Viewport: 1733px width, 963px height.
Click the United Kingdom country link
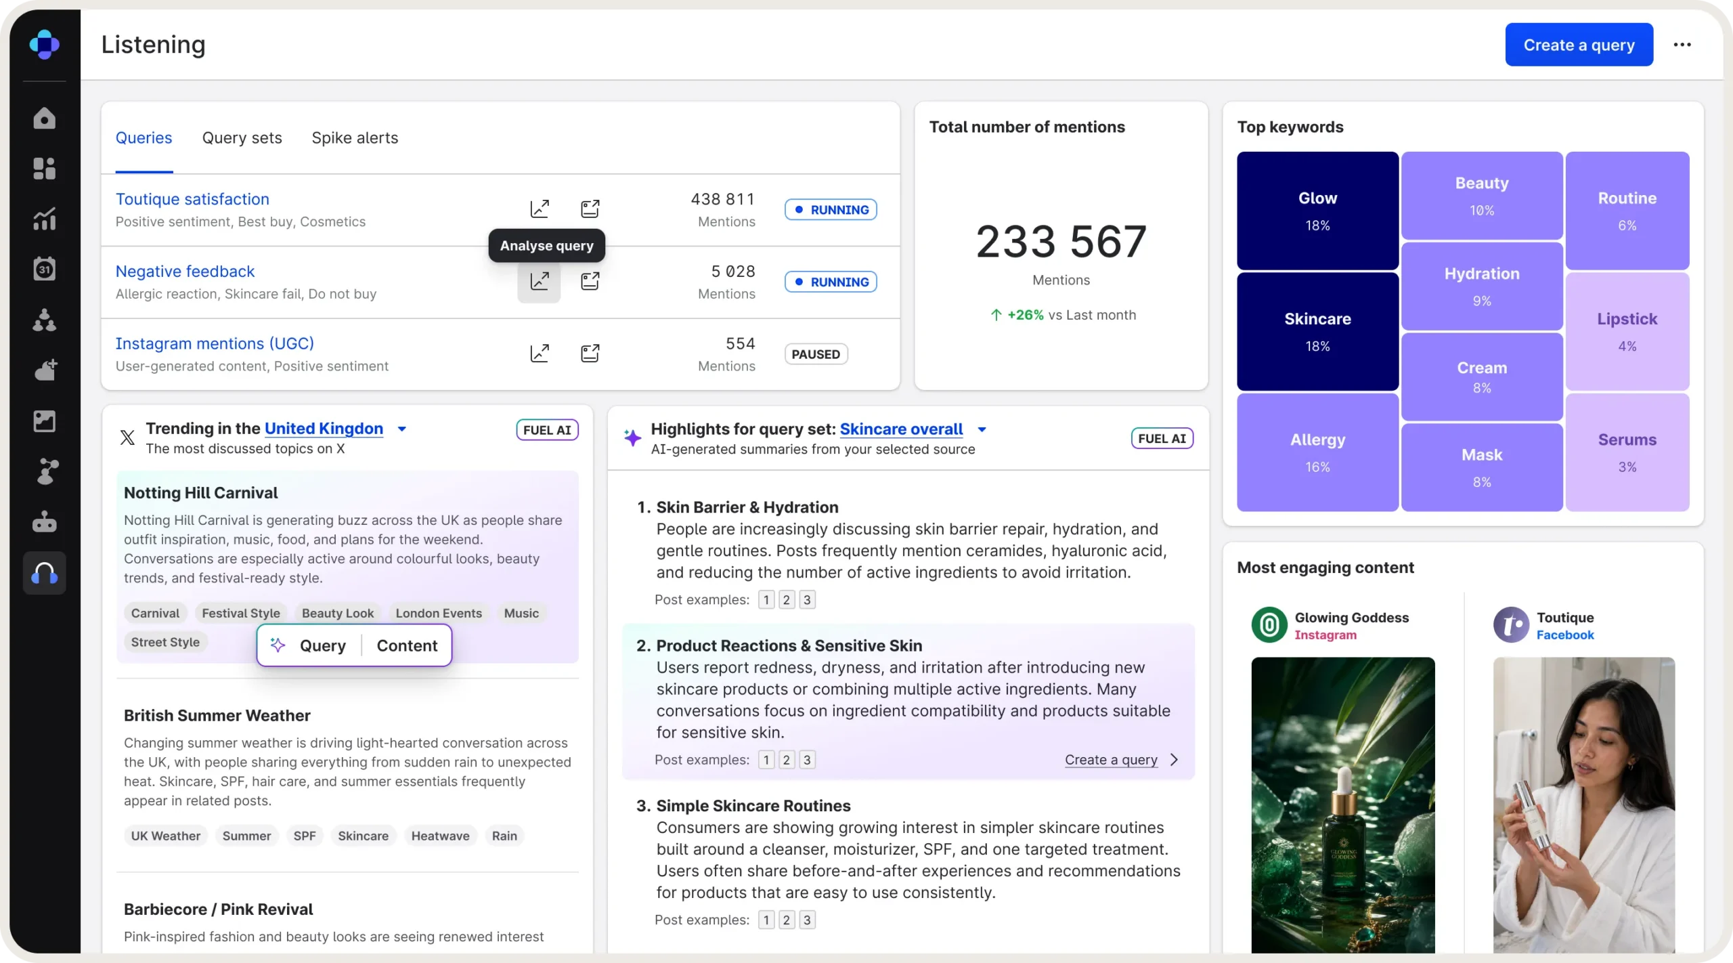point(324,429)
